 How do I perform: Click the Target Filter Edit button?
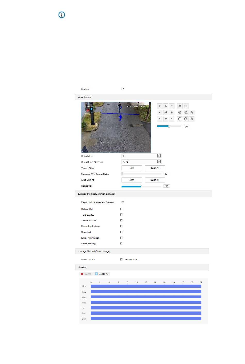click(132, 168)
